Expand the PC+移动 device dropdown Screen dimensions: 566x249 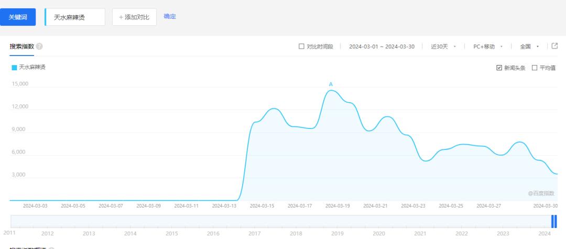point(487,47)
